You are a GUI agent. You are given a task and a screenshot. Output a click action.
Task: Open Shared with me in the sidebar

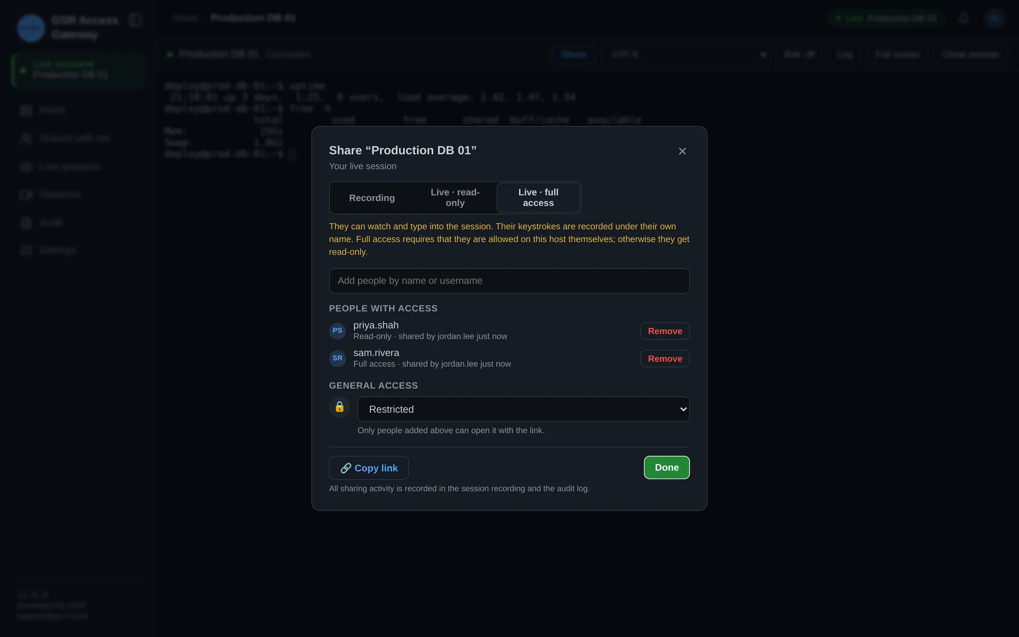tap(79, 138)
